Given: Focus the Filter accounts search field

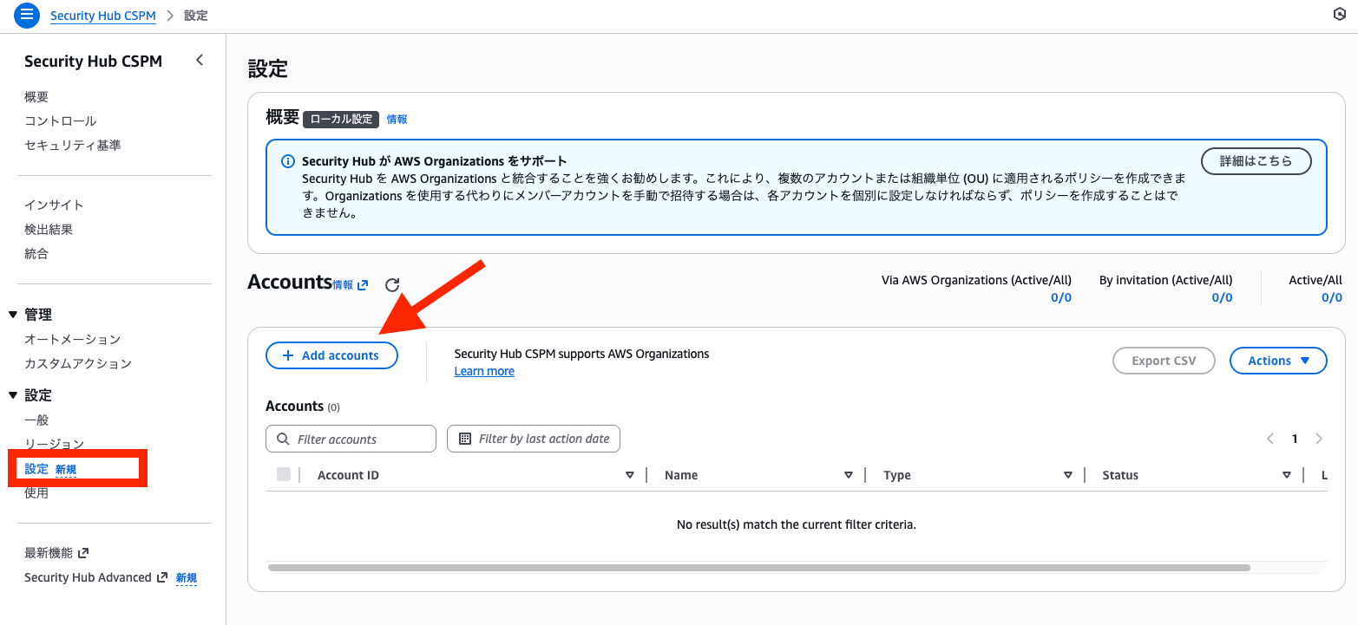Looking at the screenshot, I should tap(351, 439).
